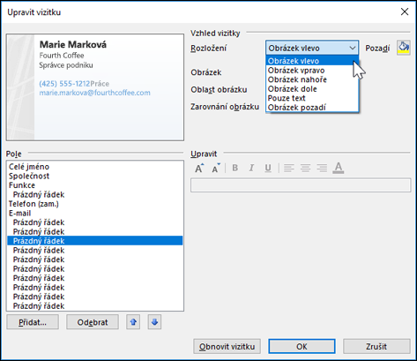Click the decrease font size icon
Image resolution: width=417 pixels, height=361 pixels.
tap(216, 168)
